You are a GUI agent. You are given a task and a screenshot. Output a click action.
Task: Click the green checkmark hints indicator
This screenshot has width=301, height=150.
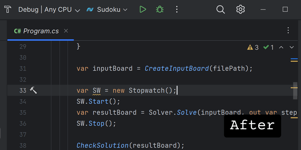(x=269, y=48)
